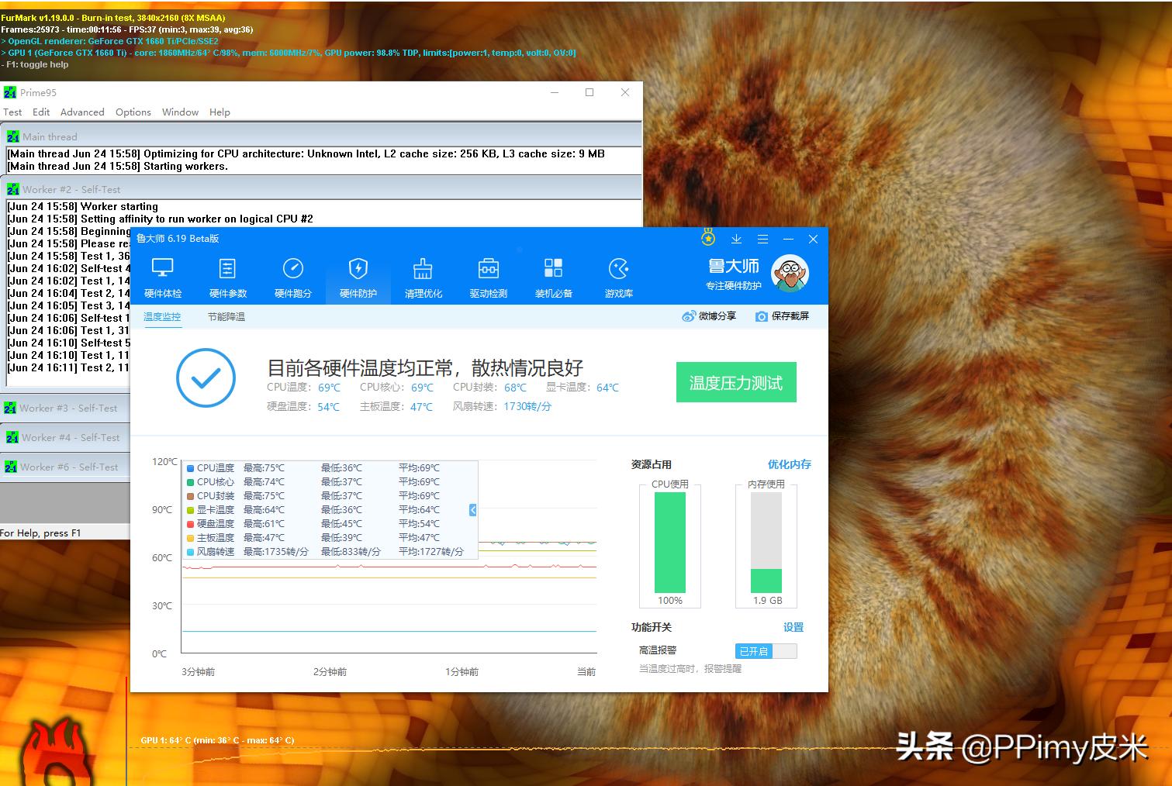This screenshot has width=1172, height=786.
Task: Click the 显卡温度 color swatch in legend
Action: pos(189,509)
